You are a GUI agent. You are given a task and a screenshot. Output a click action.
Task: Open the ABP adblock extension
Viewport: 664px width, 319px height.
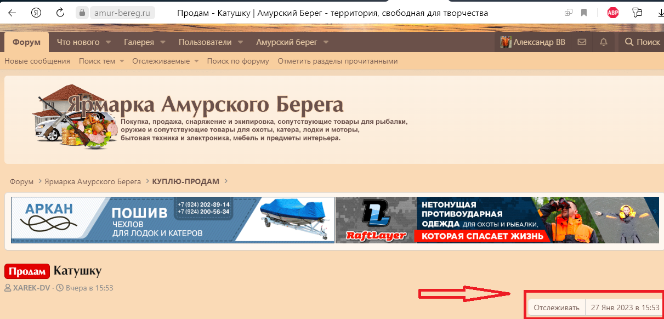click(612, 13)
